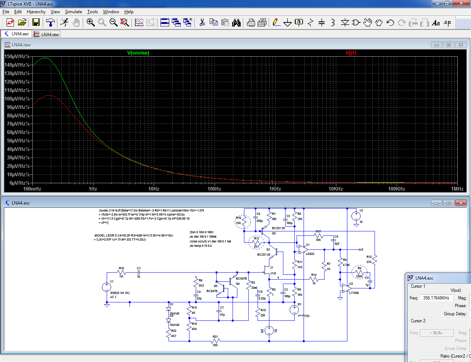Click the Print icon
Image resolution: width=471 pixels, height=362 pixels.
(251, 22)
